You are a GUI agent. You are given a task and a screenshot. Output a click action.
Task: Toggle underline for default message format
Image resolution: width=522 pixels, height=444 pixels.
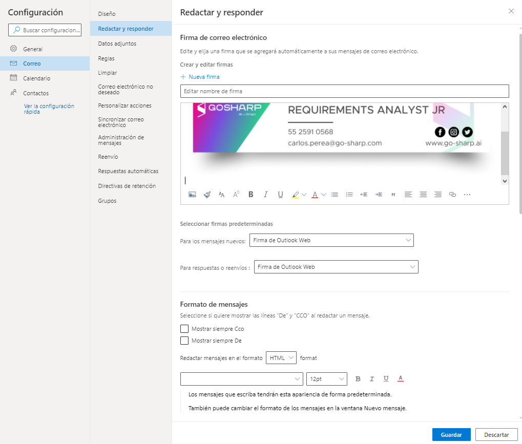[x=386, y=379]
